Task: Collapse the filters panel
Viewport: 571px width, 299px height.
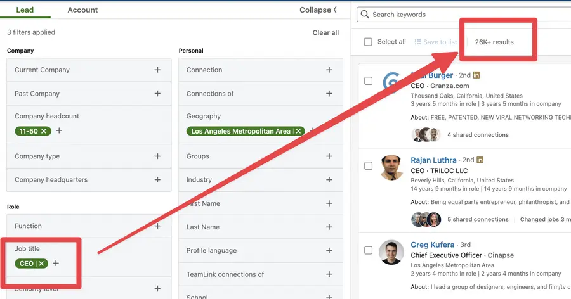Action: (x=318, y=10)
